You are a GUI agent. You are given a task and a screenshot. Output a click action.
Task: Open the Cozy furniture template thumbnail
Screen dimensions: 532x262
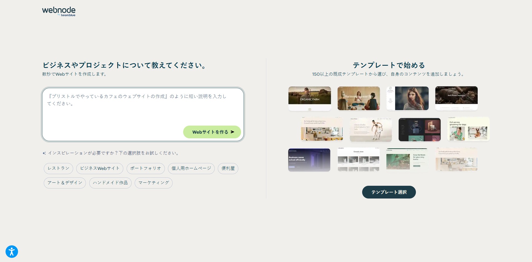click(407, 160)
